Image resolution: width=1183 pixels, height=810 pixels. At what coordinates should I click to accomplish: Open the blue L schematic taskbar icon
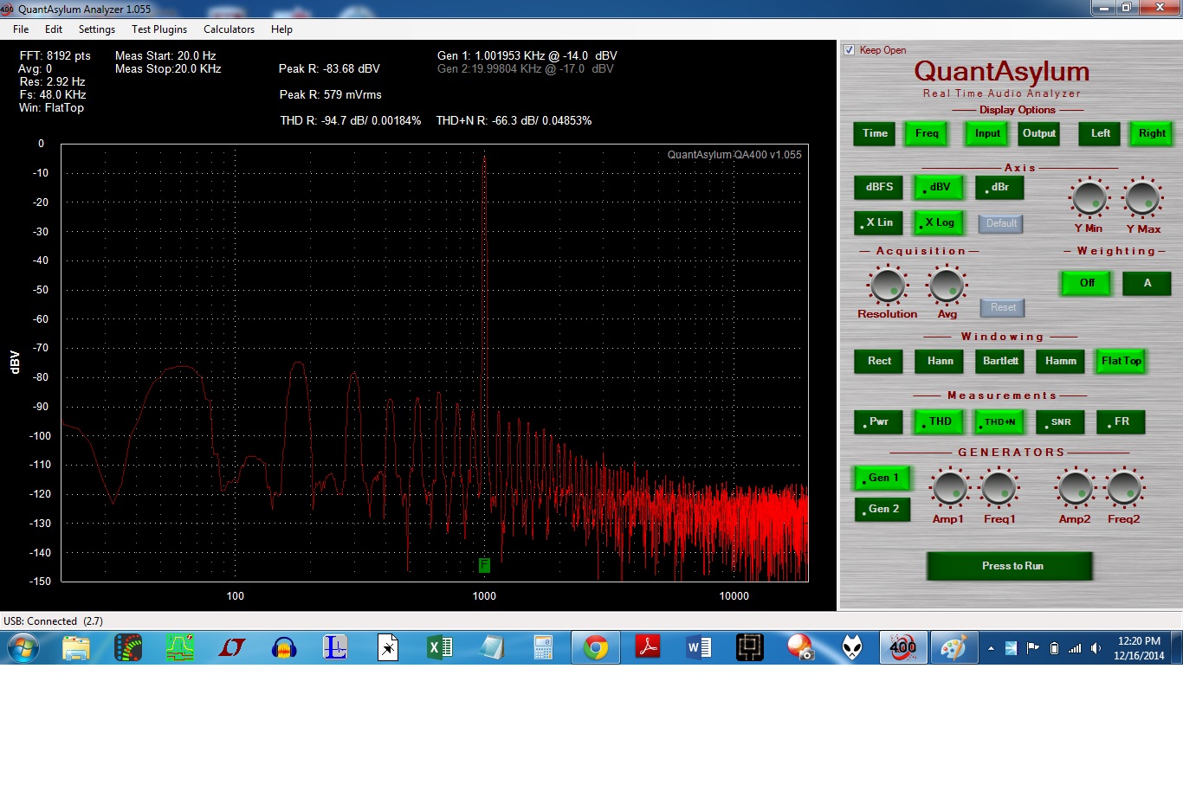(x=335, y=647)
